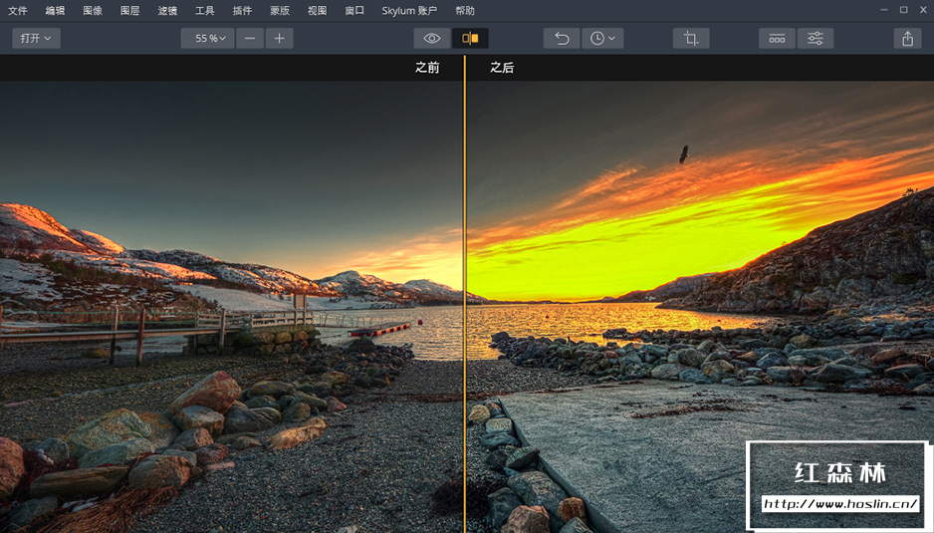Image resolution: width=934 pixels, height=533 pixels.
Task: Zoom out with the minus button
Action: tap(250, 38)
